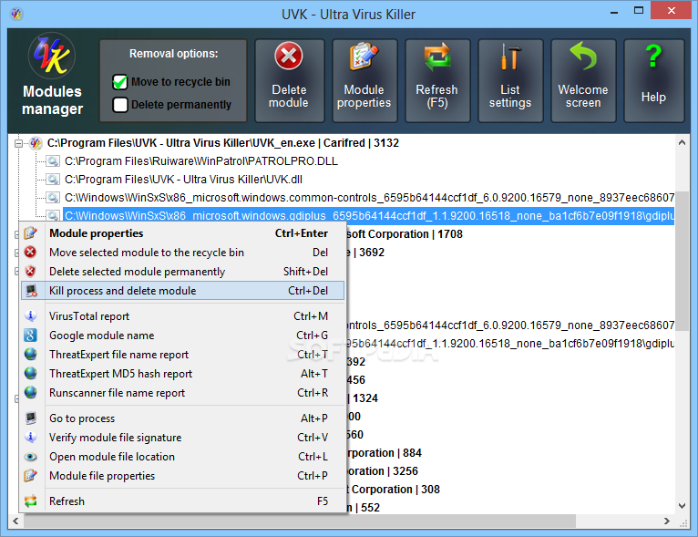This screenshot has width=698, height=537.
Task: Choose Google module name entry
Action: tap(182, 336)
